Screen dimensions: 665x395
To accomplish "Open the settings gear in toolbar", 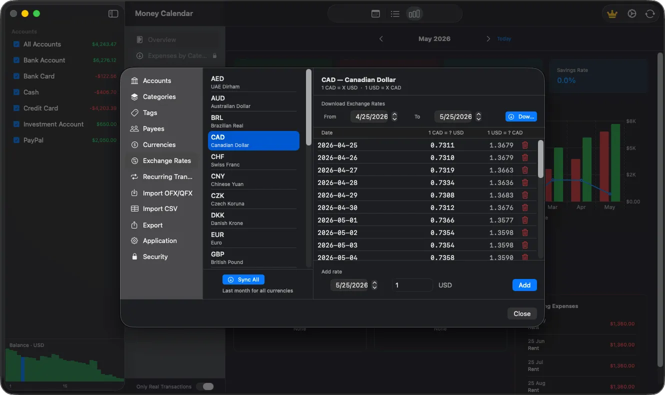I will [632, 14].
